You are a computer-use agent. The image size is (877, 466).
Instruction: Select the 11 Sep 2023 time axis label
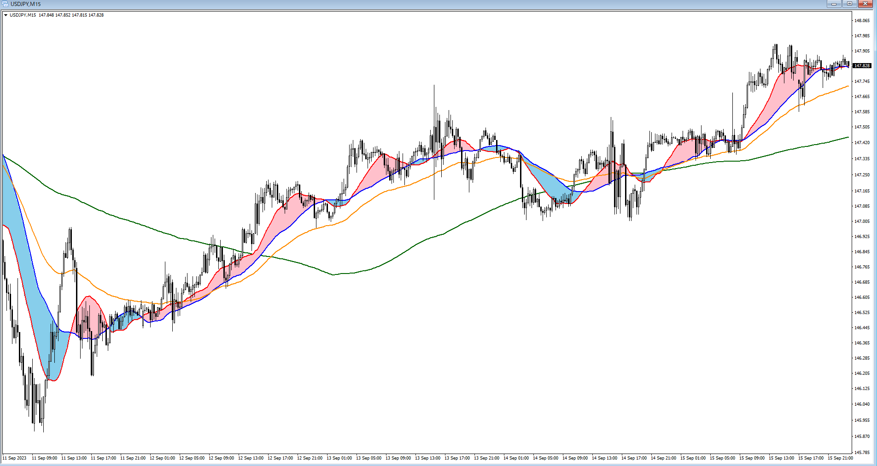[x=15, y=458]
